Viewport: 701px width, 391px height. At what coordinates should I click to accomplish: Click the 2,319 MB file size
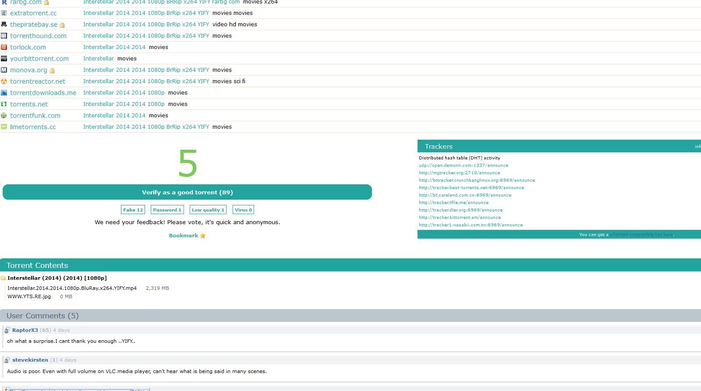point(157,288)
